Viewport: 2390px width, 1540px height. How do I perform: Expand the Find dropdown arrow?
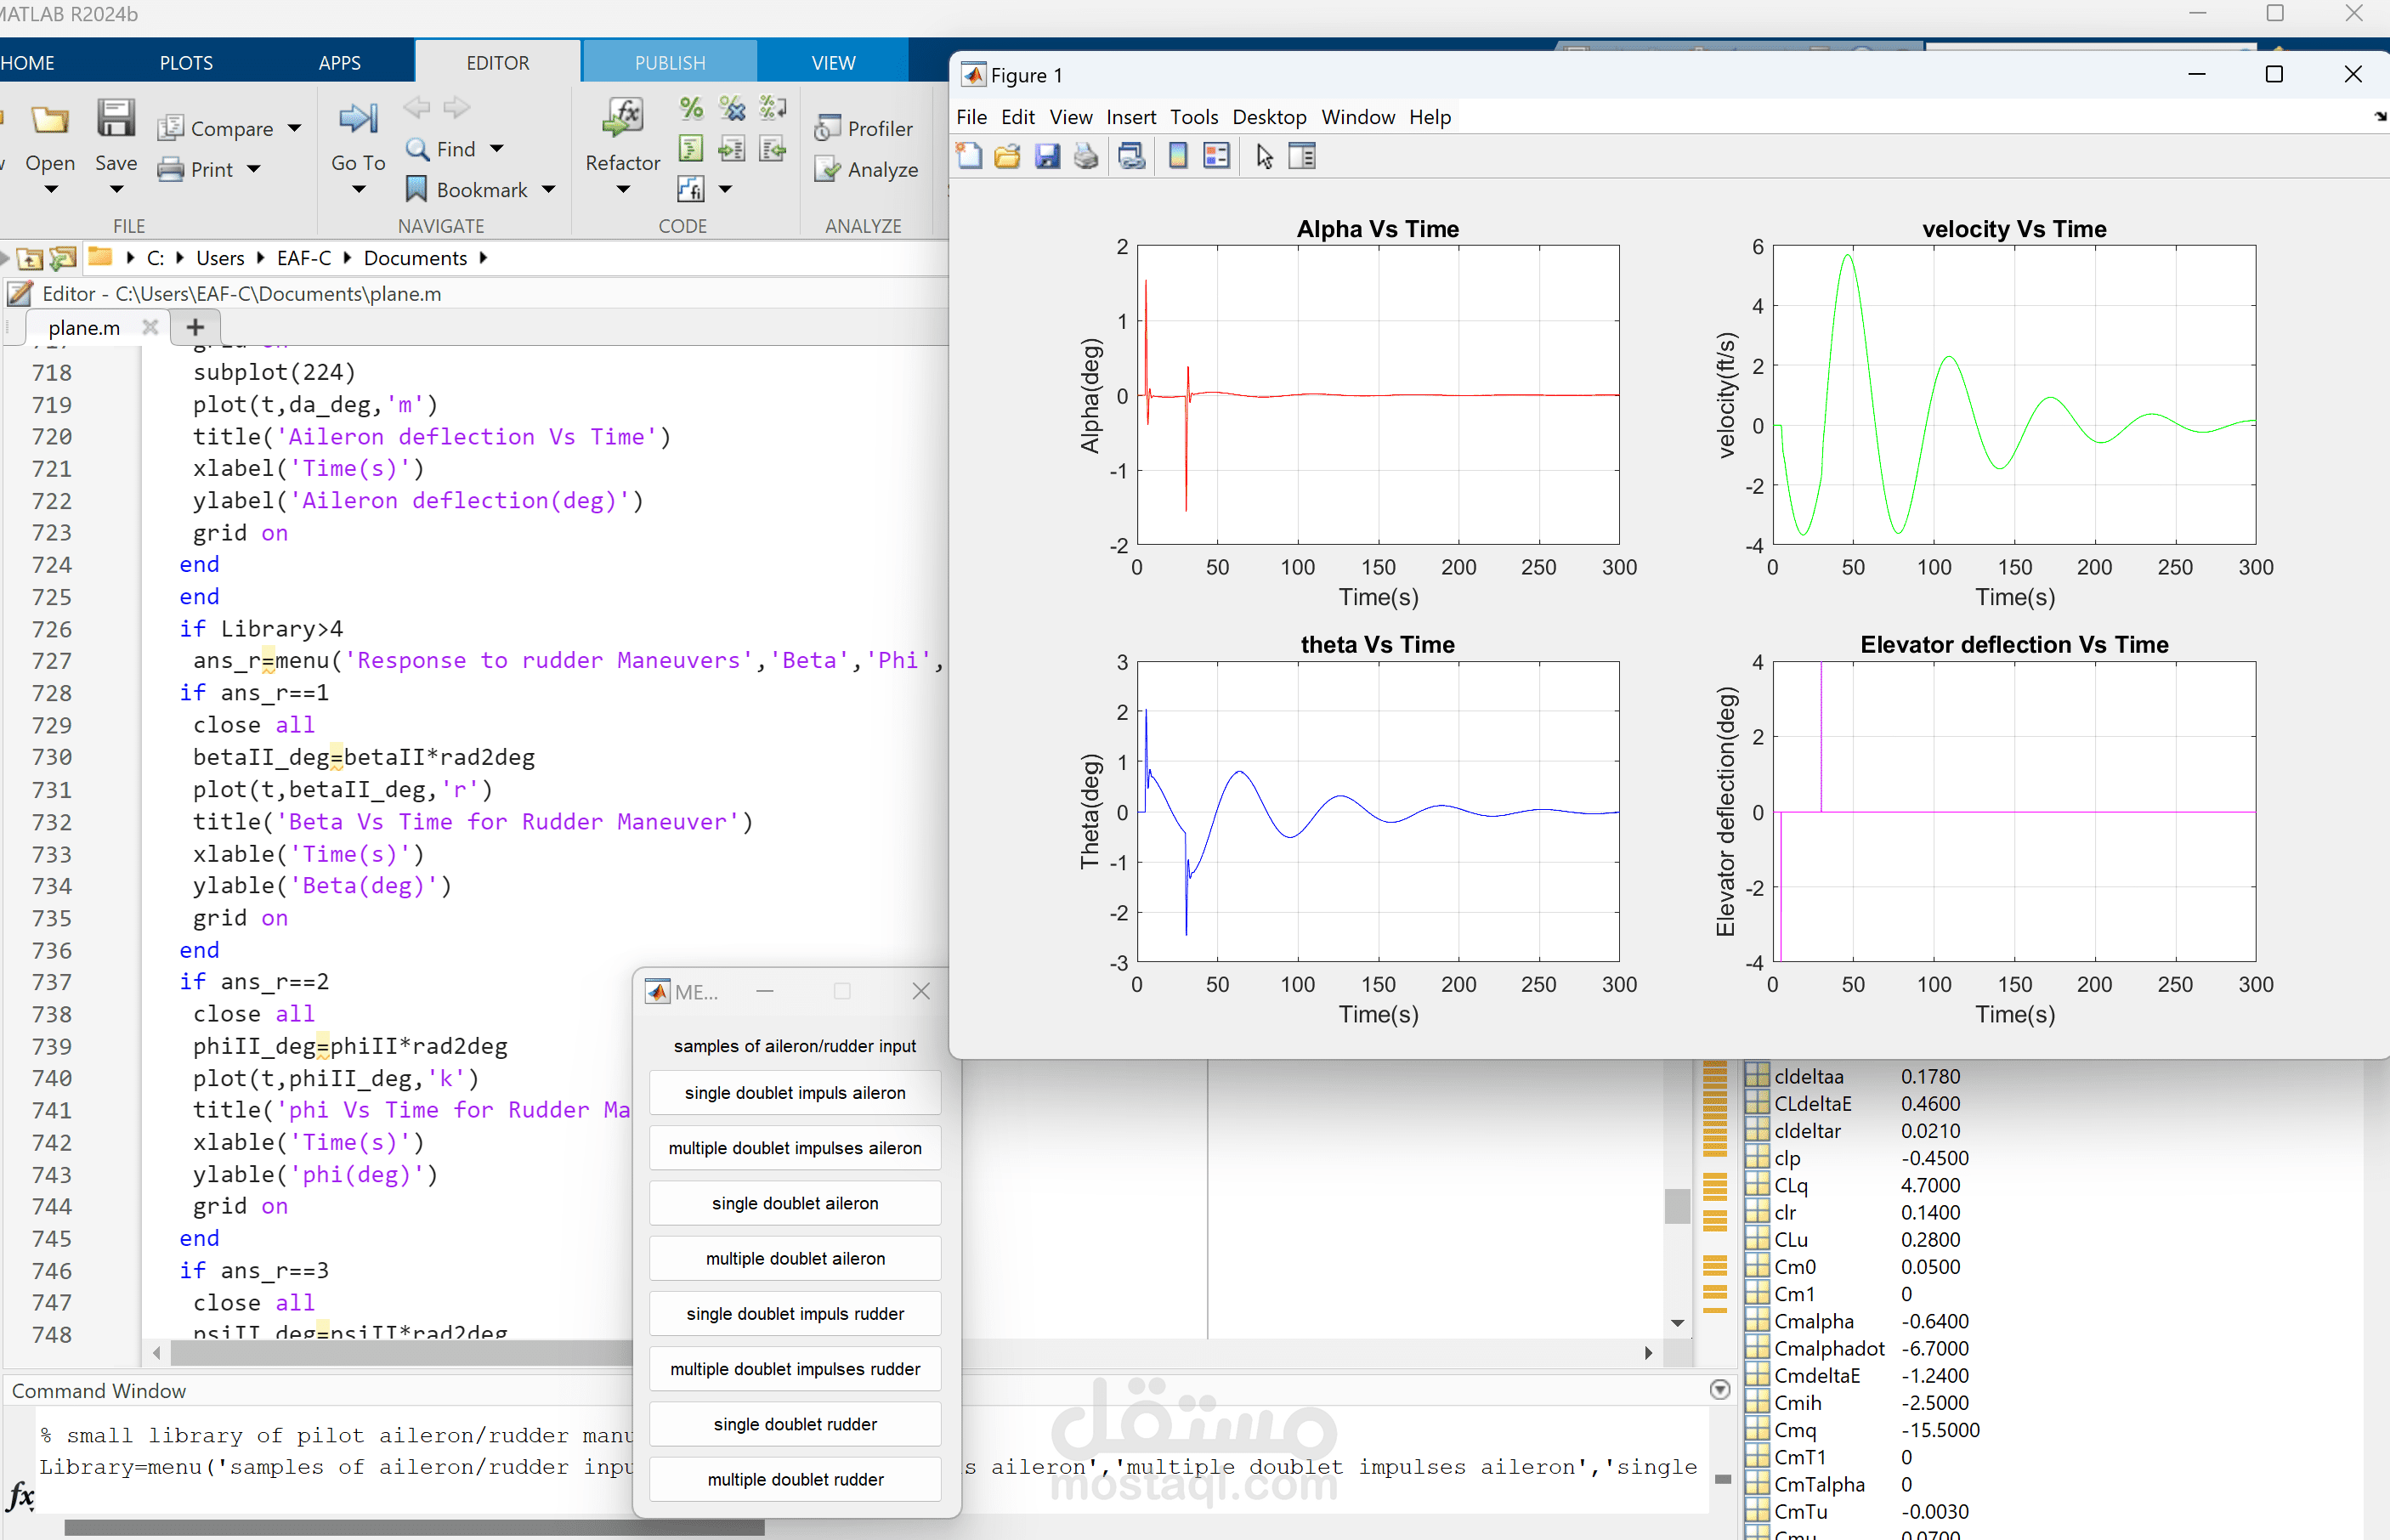(x=497, y=149)
